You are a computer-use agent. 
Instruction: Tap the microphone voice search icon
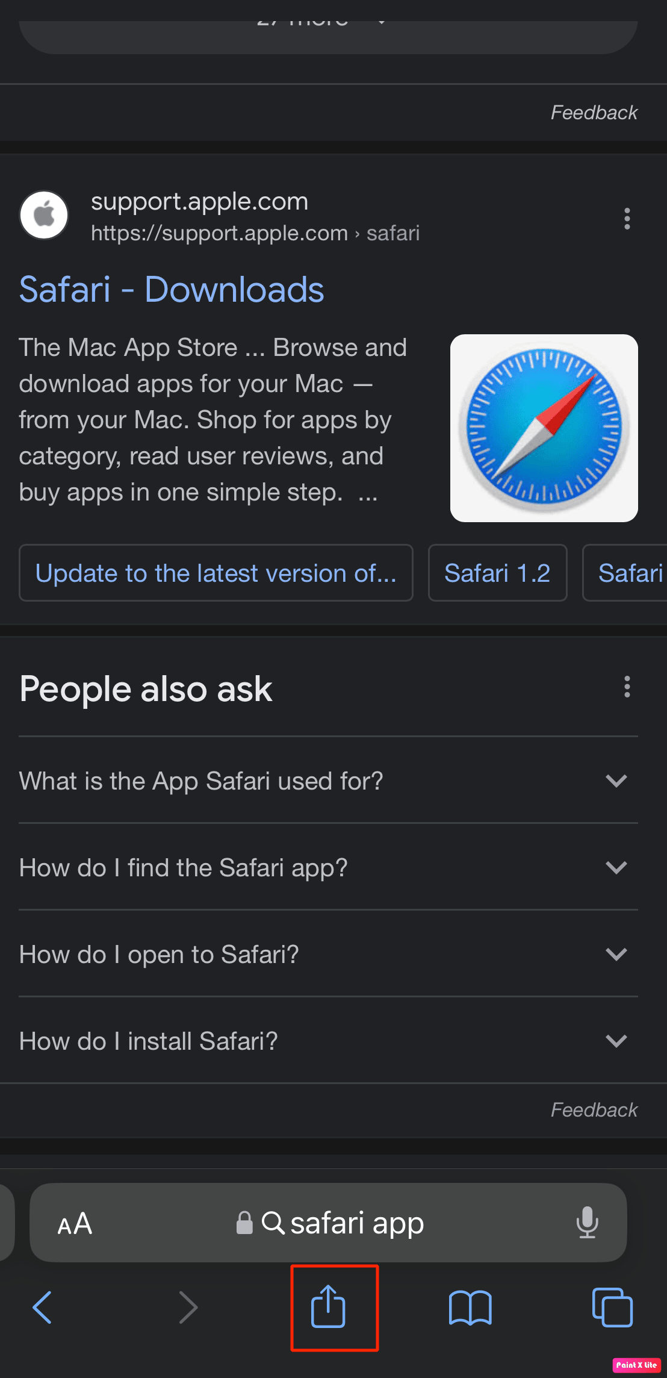[587, 1223]
